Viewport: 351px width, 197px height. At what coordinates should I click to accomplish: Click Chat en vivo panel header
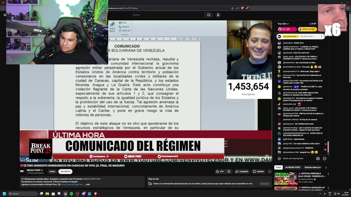point(154,179)
